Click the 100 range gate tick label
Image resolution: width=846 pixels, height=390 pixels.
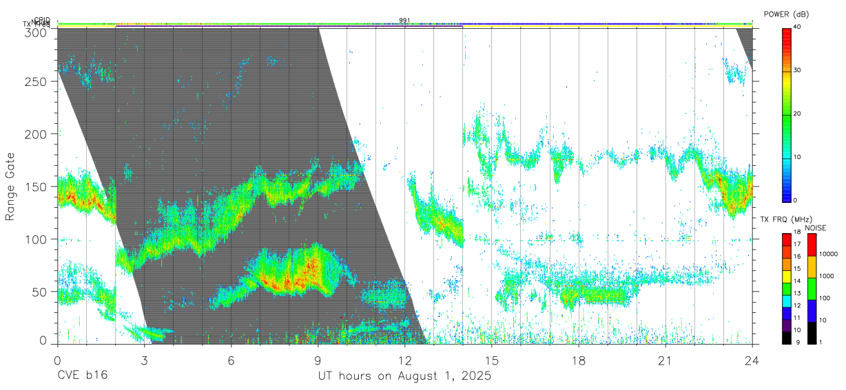pos(37,239)
